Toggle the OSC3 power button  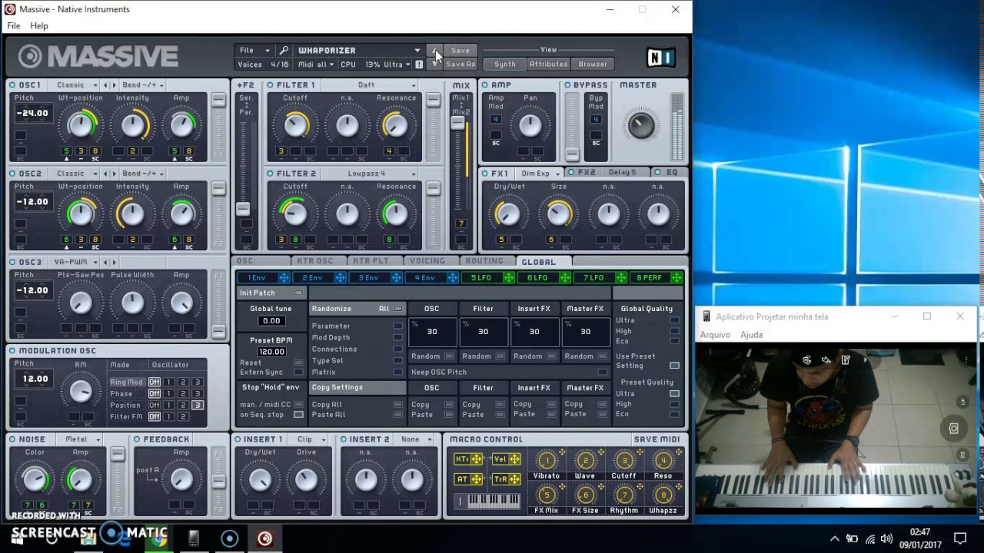13,262
